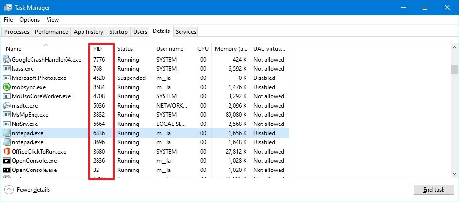Click the vertical scrollbar thumb
This screenshot has width=459, height=202.
(454, 70)
